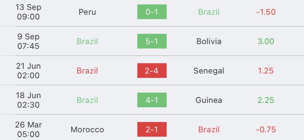Click the red 2-4 score badge
This screenshot has width=304, height=140.
(x=152, y=71)
